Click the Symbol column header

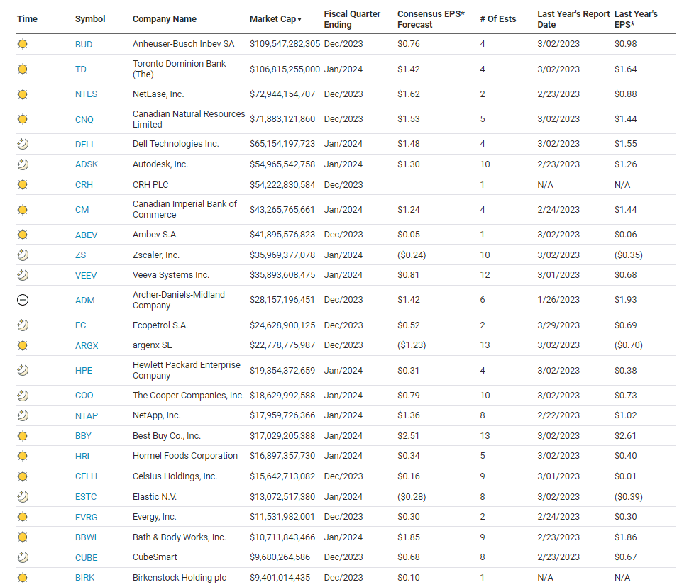[x=90, y=19]
